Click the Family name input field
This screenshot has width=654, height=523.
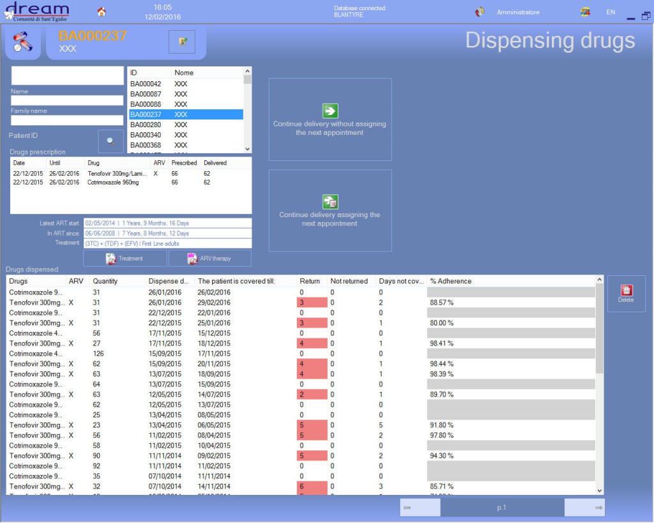click(x=67, y=120)
